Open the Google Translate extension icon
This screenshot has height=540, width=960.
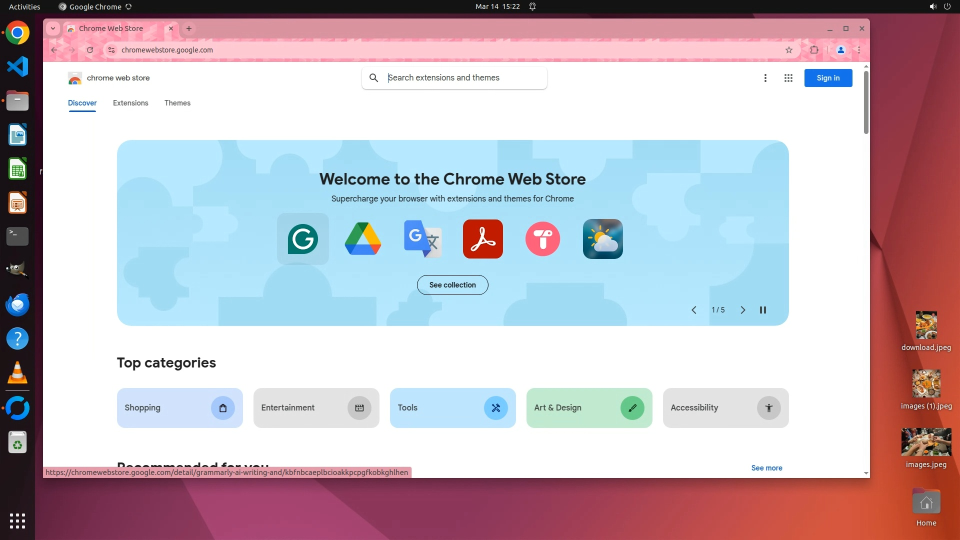(x=423, y=239)
